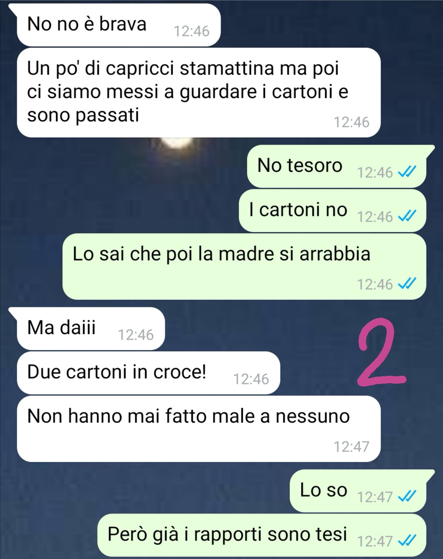This screenshot has width=443, height=559.
Task: Tap the double check marks beside 'No tesoro'
Action: [x=407, y=172]
